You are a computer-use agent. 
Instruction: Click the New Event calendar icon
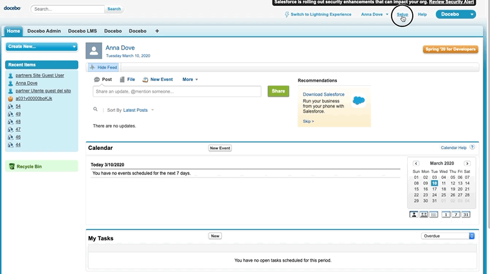(145, 80)
